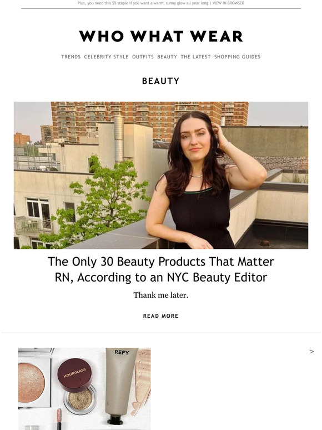Image resolution: width=322 pixels, height=430 pixels.
Task: Click the right arrow chevron icon
Action: click(x=311, y=352)
